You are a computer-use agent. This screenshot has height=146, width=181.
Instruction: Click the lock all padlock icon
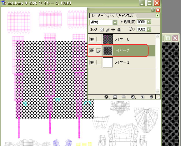[119, 30]
